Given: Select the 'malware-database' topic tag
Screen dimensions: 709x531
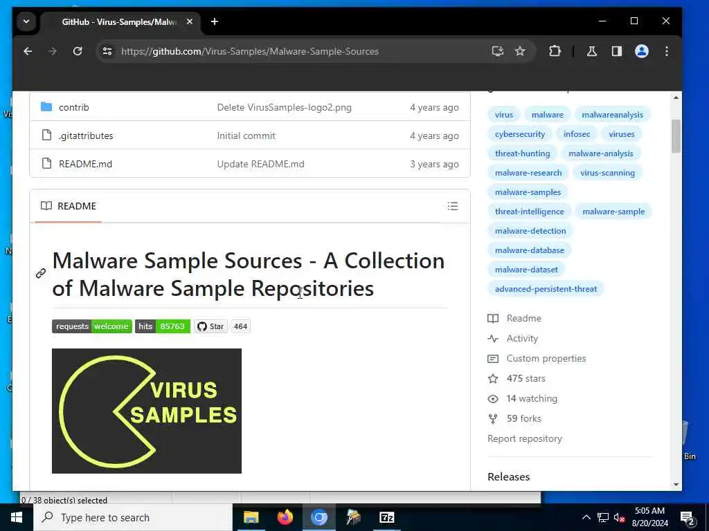Looking at the screenshot, I should coord(529,250).
